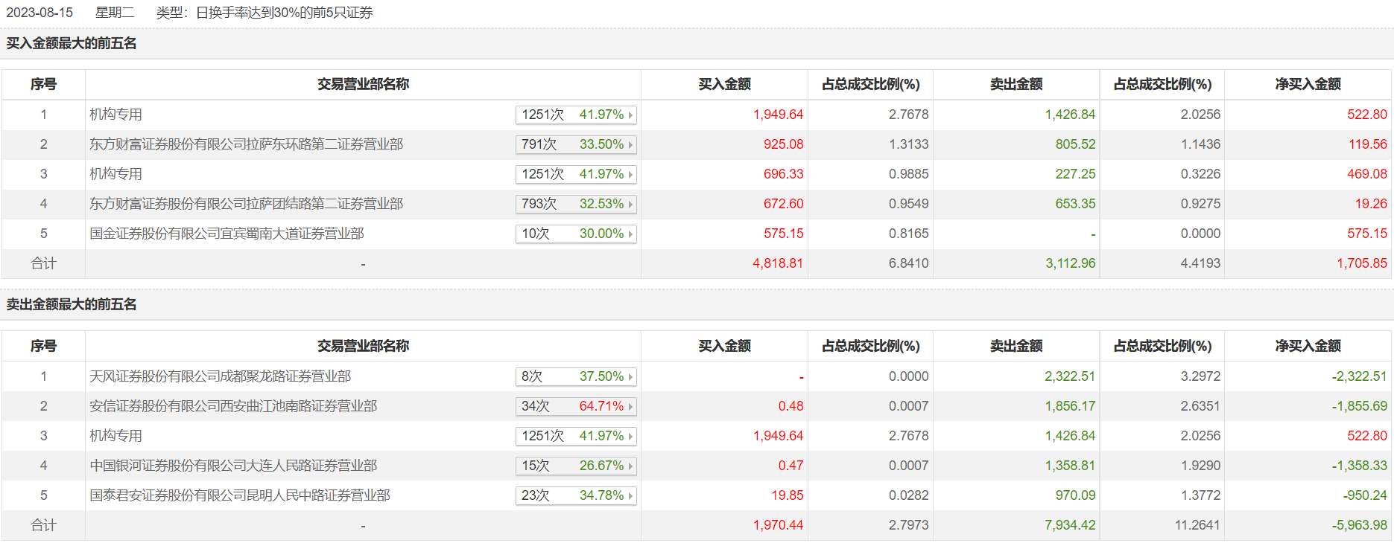Click total buy amount 4,818.81
1394x543 pixels.
coord(778,263)
